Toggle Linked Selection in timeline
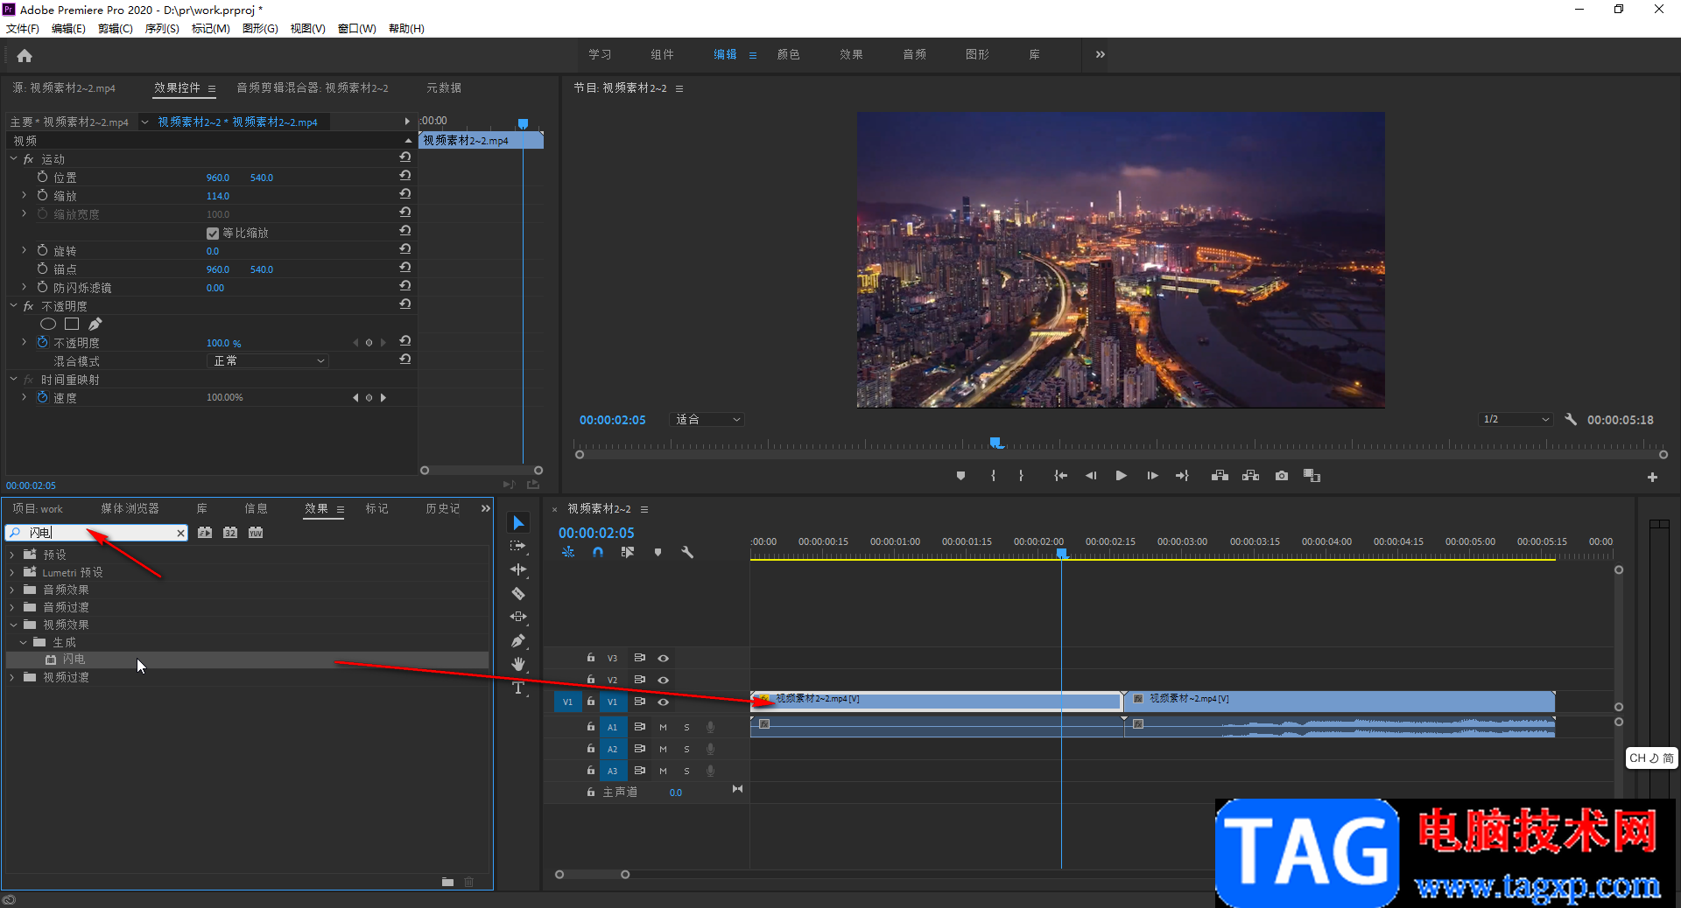Viewport: 1681px width, 908px height. pyautogui.click(x=628, y=552)
